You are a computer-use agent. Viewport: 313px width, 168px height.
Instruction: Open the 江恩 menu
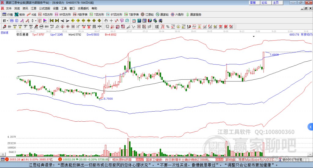click(x=34, y=9)
